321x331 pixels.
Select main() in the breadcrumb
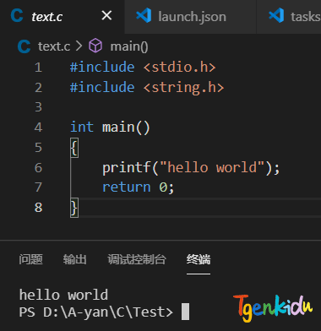(x=129, y=46)
